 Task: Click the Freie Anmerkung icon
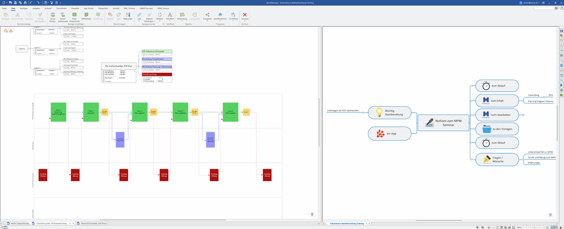[74, 16]
